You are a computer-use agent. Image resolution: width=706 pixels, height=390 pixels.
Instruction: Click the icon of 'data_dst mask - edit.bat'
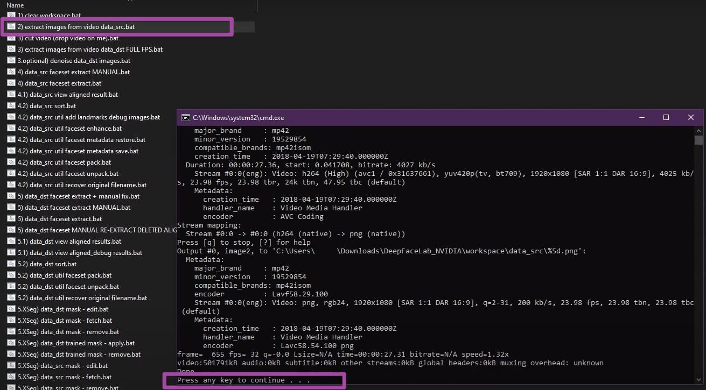(x=11, y=309)
